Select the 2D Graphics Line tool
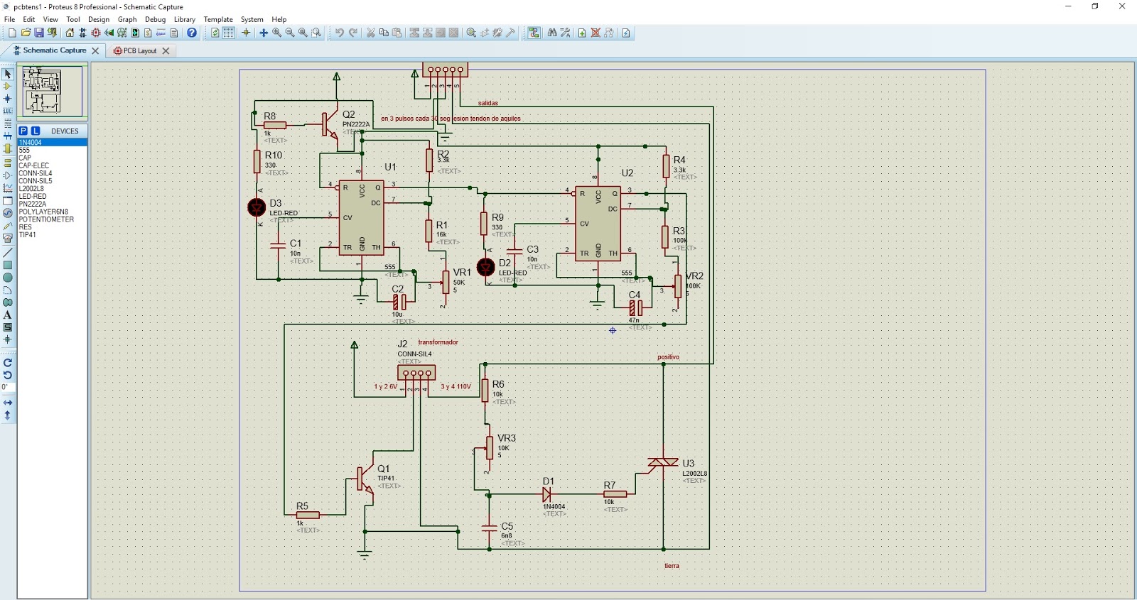This screenshot has width=1137, height=600. click(8, 253)
